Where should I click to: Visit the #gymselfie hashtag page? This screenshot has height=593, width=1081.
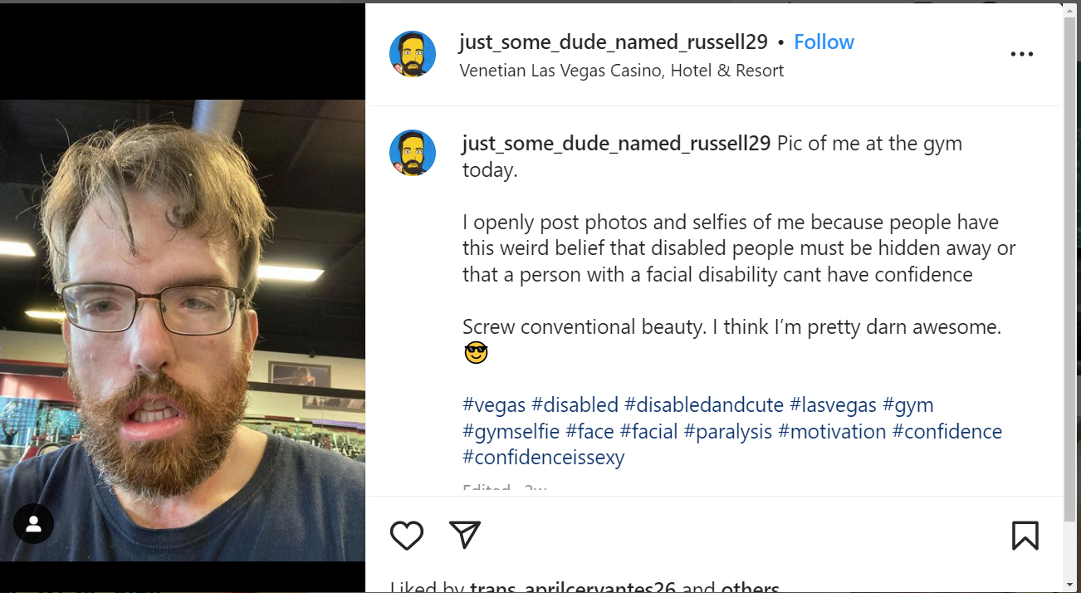pyautogui.click(x=511, y=432)
